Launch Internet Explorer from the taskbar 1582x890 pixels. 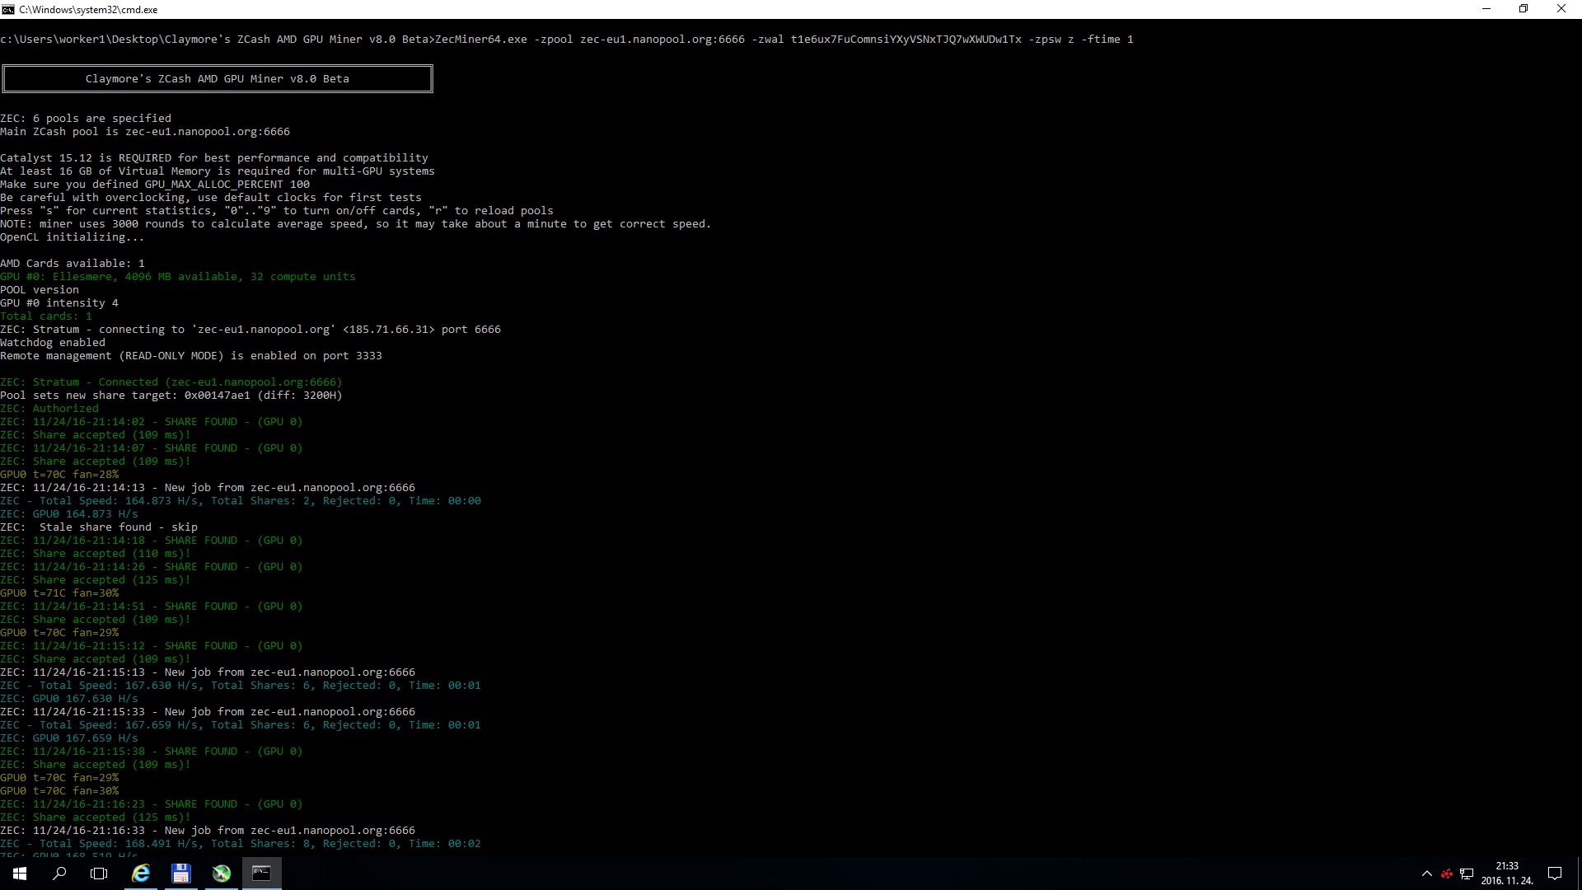pos(141,874)
